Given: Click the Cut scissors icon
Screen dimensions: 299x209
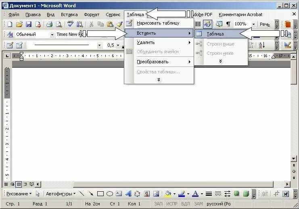Looking at the screenshot, I should point(91,24).
